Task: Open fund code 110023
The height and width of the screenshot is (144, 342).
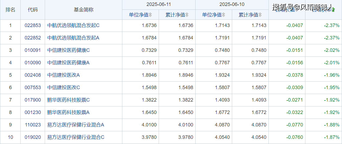Action: point(33,125)
